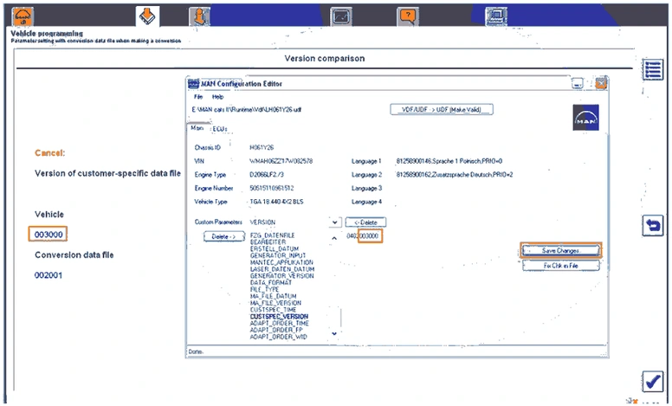Screen dimensions: 672x406
Task: Click the Engine Number value
Action: point(272,188)
